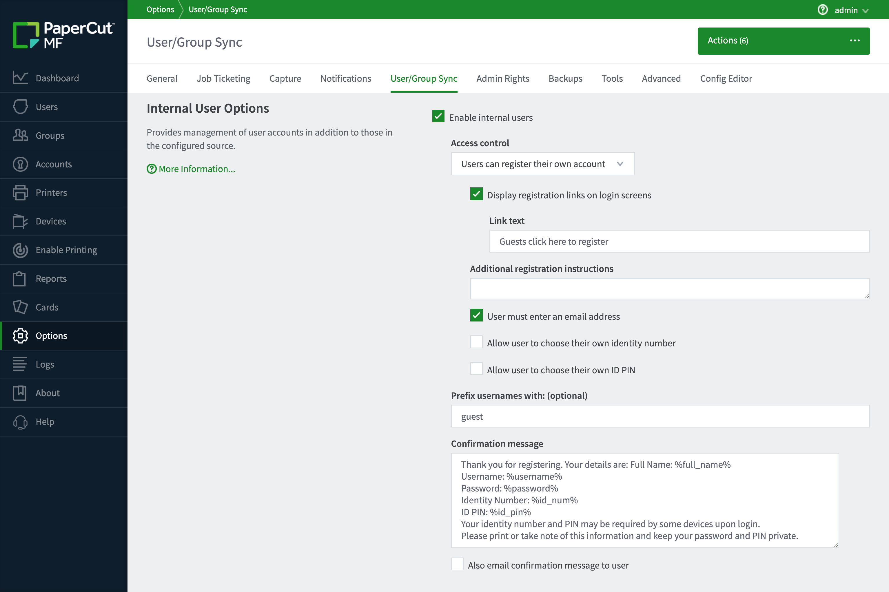Open the Reports panel
Screen dimensions: 889x592
51,279
